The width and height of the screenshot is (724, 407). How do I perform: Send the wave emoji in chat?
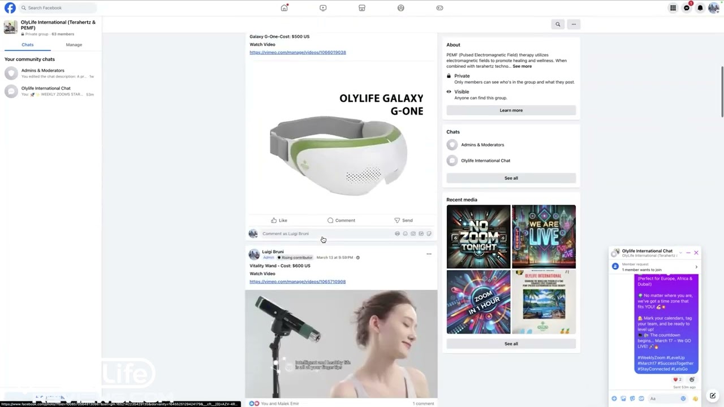(695, 399)
